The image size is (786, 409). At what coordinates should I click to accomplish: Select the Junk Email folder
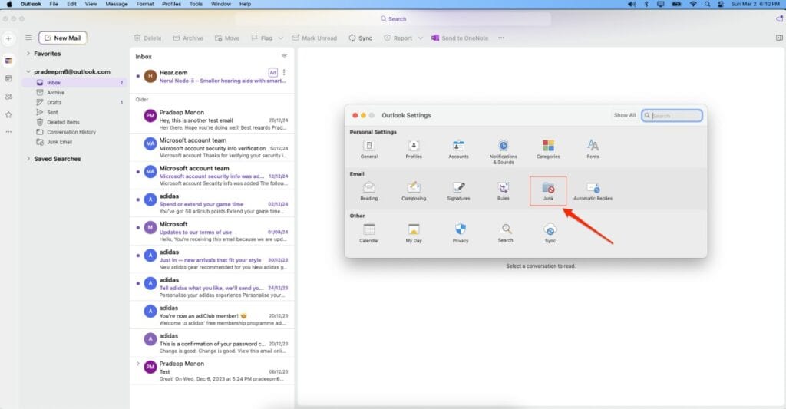coord(75,142)
